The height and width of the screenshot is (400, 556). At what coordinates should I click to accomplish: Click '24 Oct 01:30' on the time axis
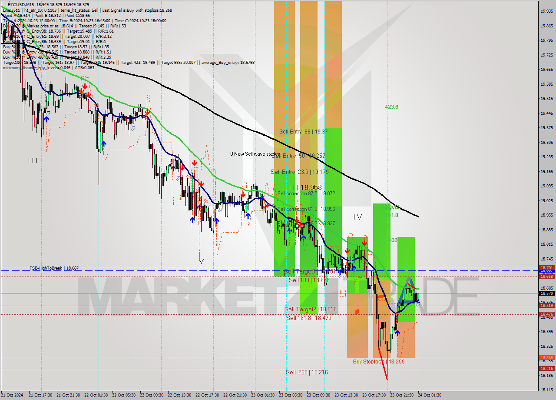pos(430,395)
